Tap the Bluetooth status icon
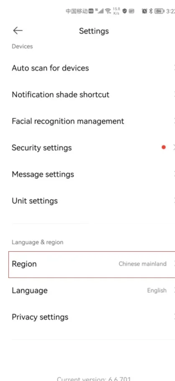175x381 pixels. pyautogui.click(x=151, y=11)
